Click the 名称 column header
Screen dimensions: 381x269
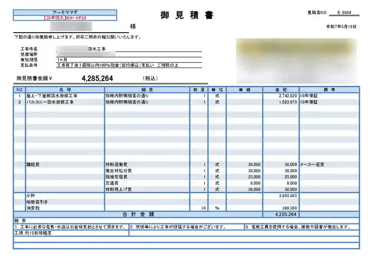coord(65,90)
